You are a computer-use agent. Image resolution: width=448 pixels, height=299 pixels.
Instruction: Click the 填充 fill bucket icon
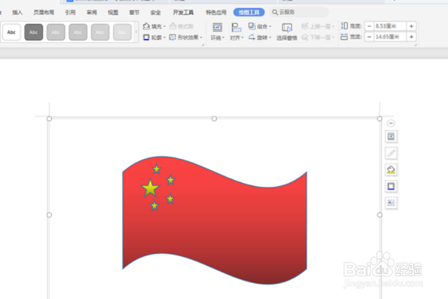(146, 26)
